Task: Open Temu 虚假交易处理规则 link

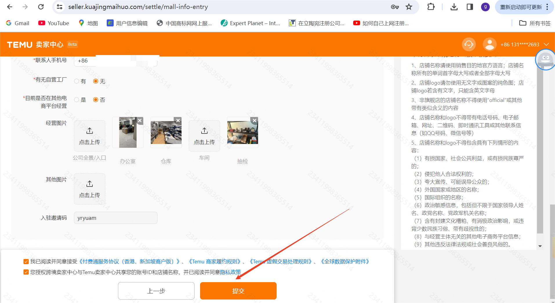Action: pyautogui.click(x=280, y=262)
